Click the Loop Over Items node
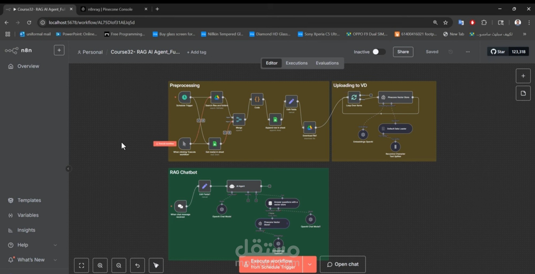535x274 pixels. (354, 97)
